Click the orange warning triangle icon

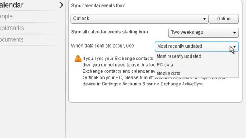click(78, 59)
